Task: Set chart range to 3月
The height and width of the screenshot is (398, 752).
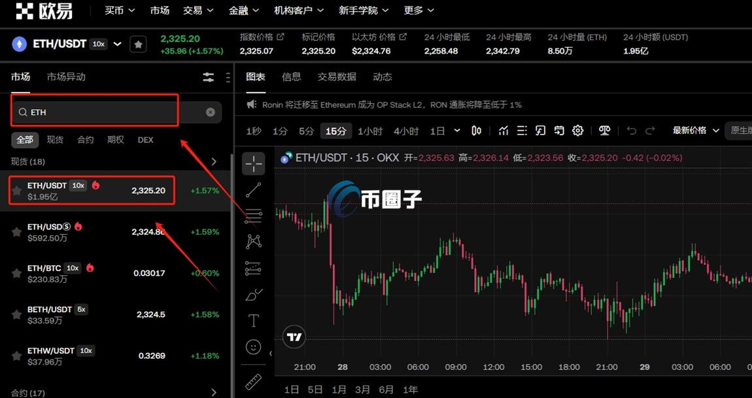Action: (362, 390)
